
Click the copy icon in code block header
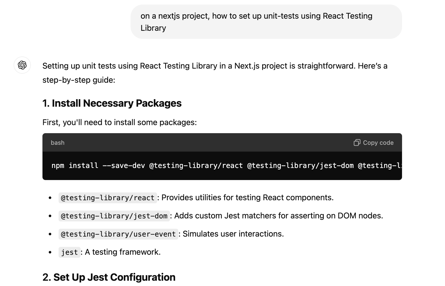[x=357, y=142]
